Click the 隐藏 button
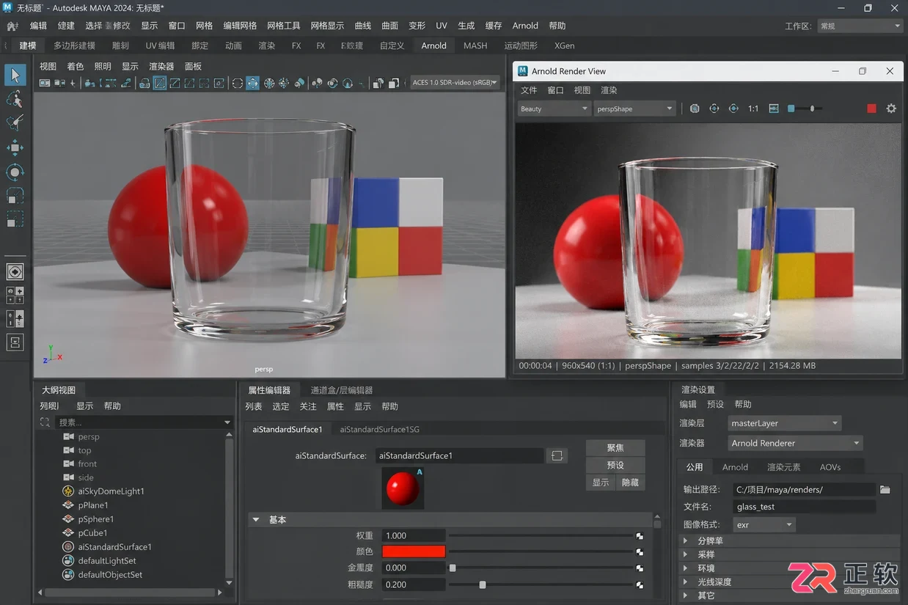Image resolution: width=908 pixels, height=605 pixels. tap(630, 483)
